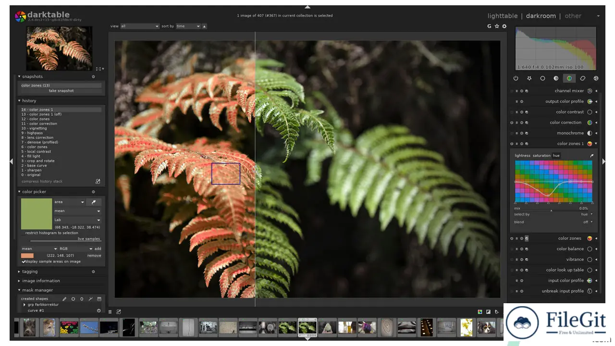Open the sort by 'time' dropdown
Viewport: 615px width, 346px height.
[x=188, y=26]
